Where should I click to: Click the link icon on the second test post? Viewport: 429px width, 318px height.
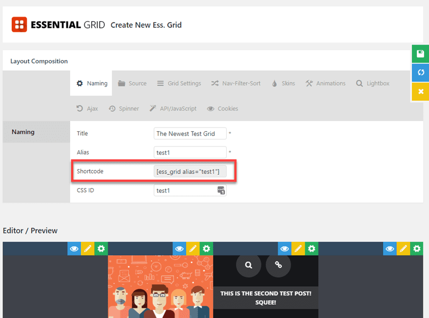tap(278, 265)
